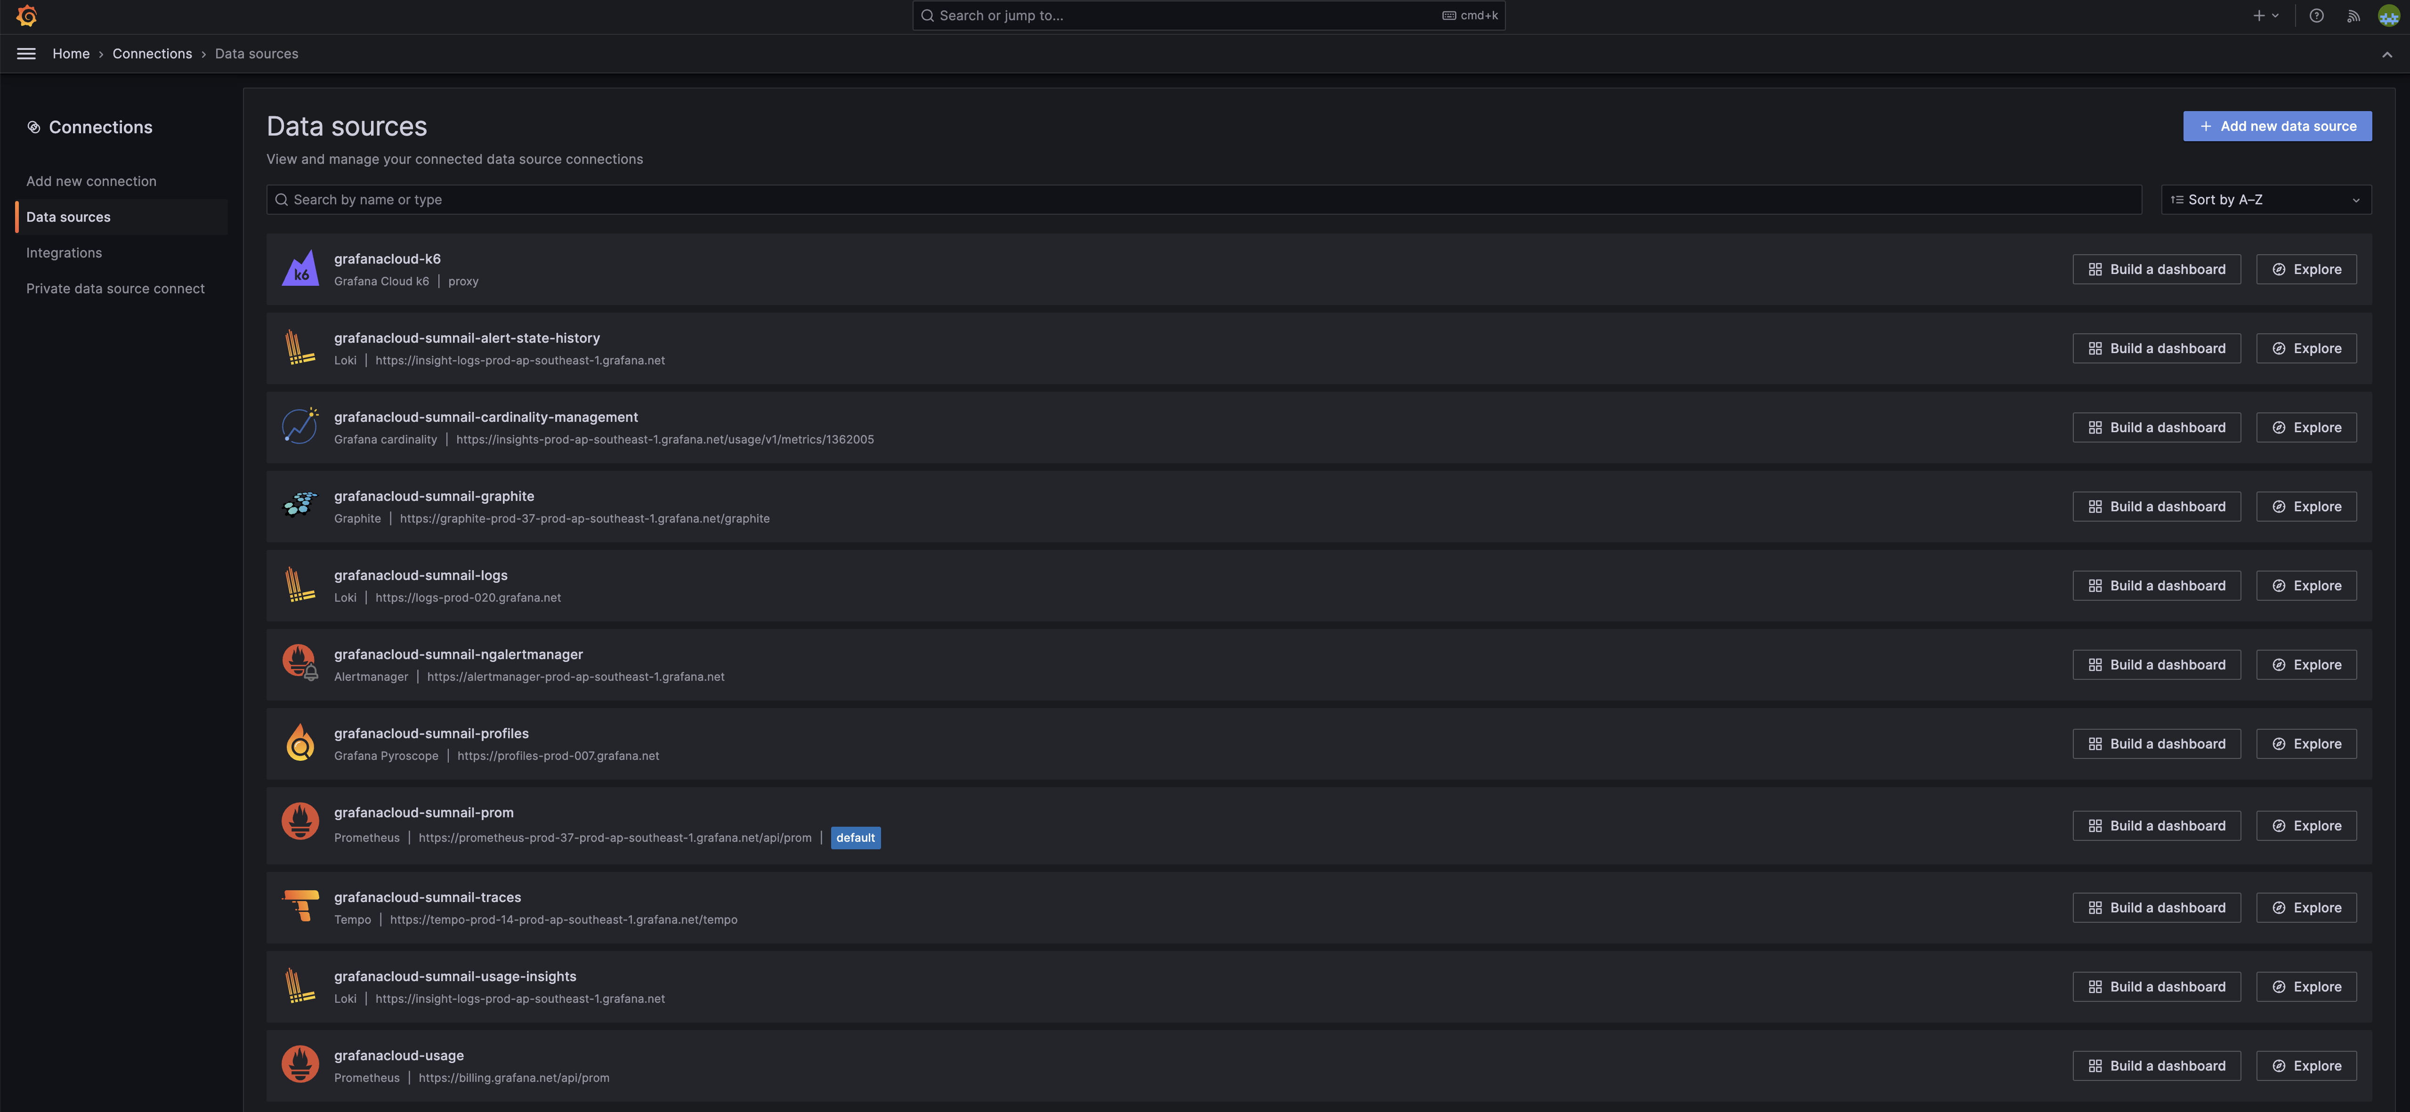The width and height of the screenshot is (2410, 1112).
Task: Click the Graphite data source icon
Action: click(300, 506)
